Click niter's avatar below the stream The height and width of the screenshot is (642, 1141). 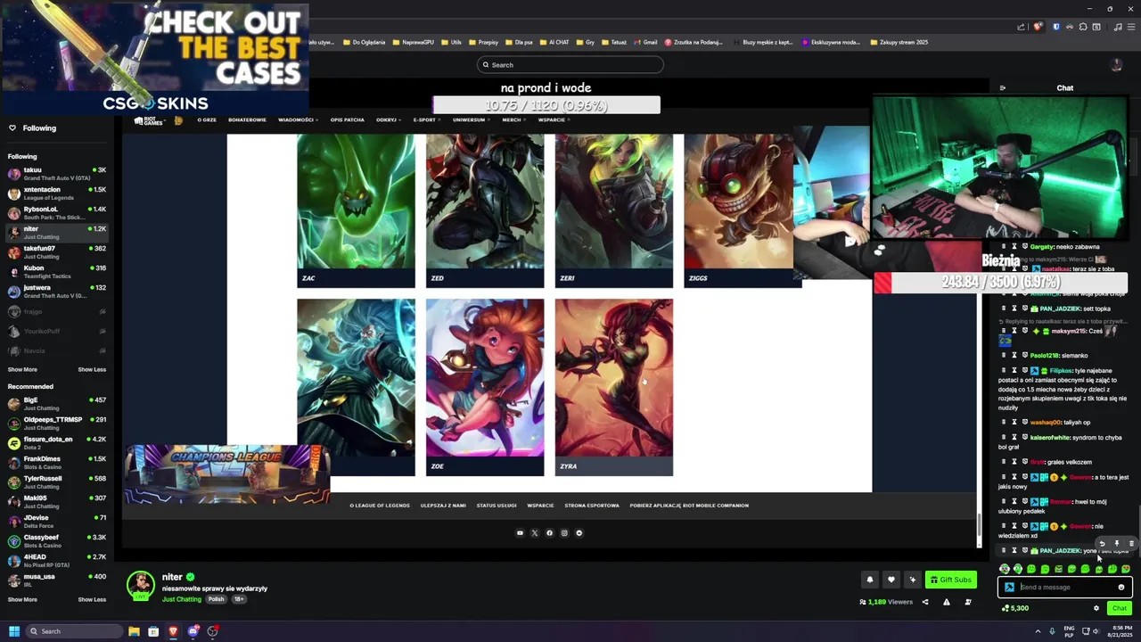coord(140,585)
